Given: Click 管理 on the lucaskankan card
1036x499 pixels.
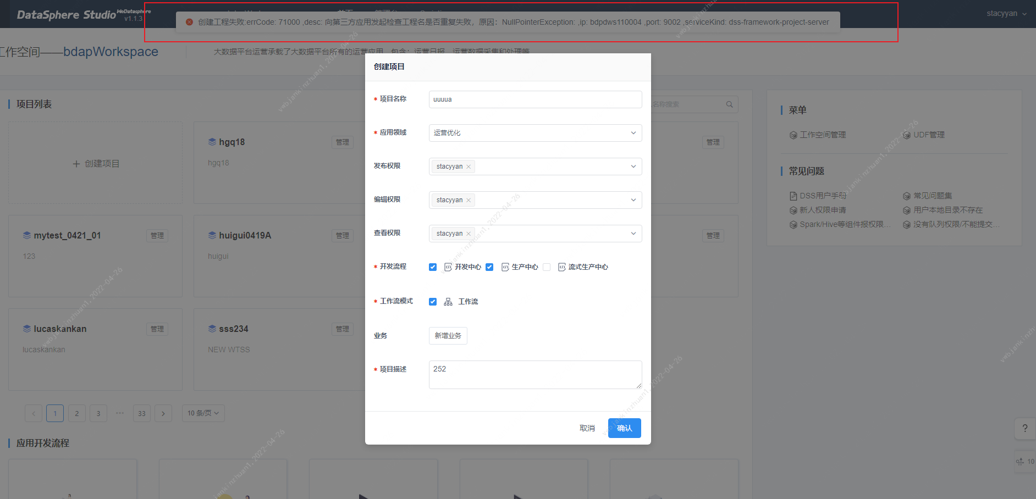Looking at the screenshot, I should pos(157,329).
